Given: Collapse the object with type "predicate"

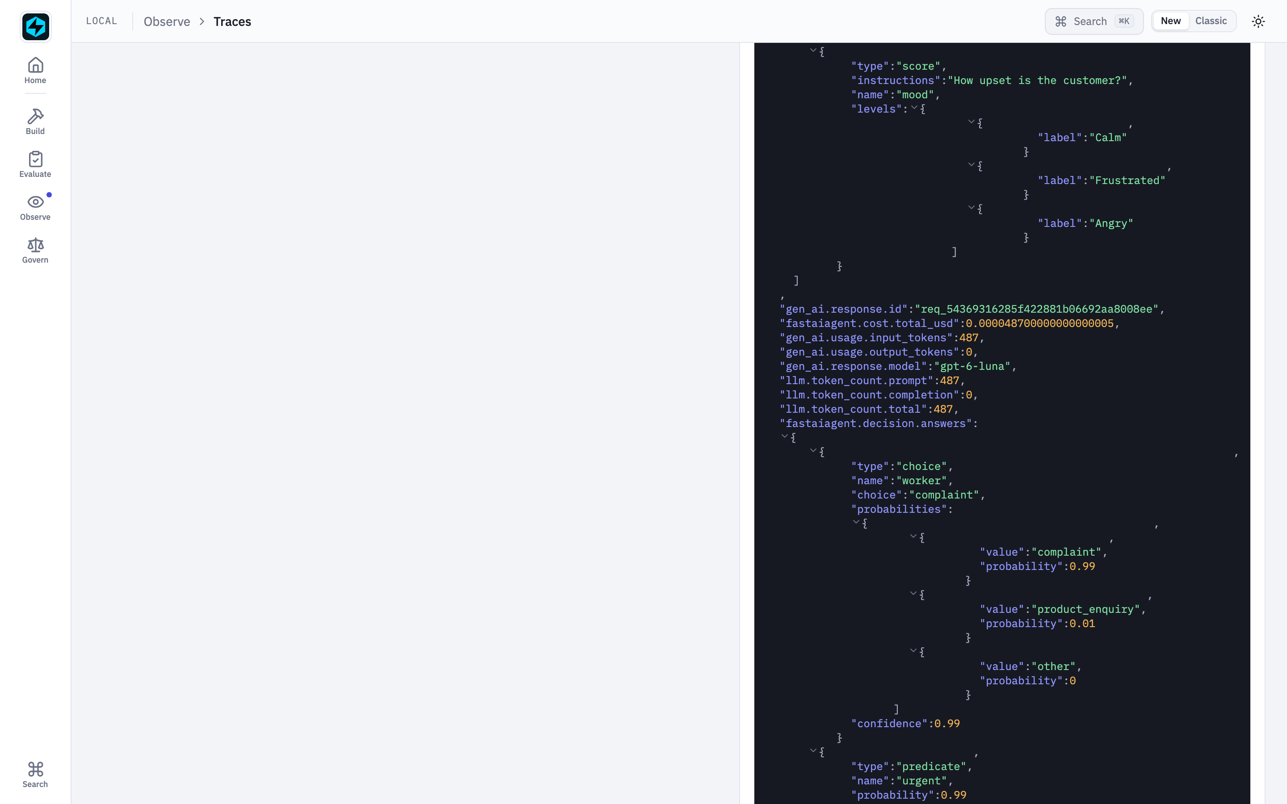Looking at the screenshot, I should pyautogui.click(x=813, y=751).
